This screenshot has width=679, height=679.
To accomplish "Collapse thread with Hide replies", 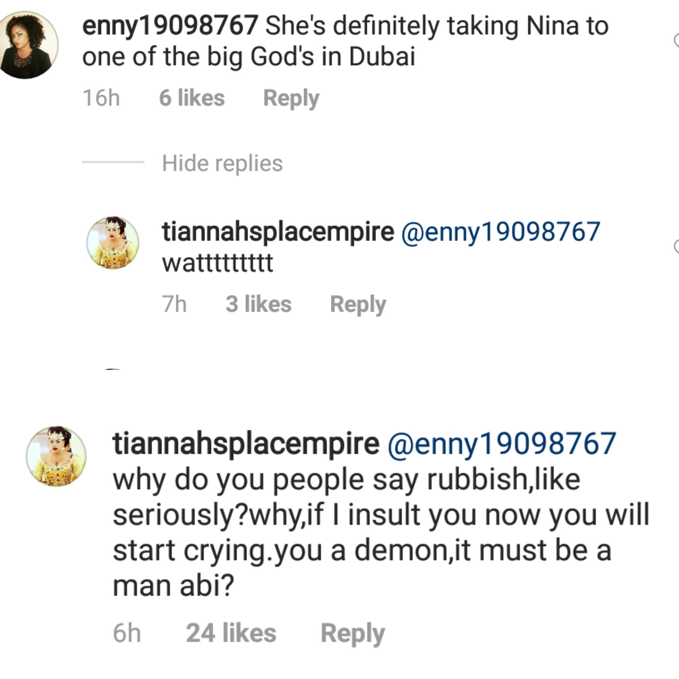I will point(222,163).
